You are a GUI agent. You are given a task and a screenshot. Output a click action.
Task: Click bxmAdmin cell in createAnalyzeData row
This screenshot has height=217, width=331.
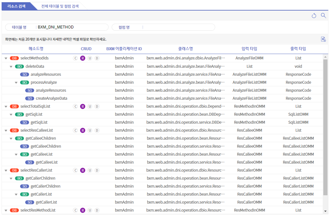pos(124,98)
